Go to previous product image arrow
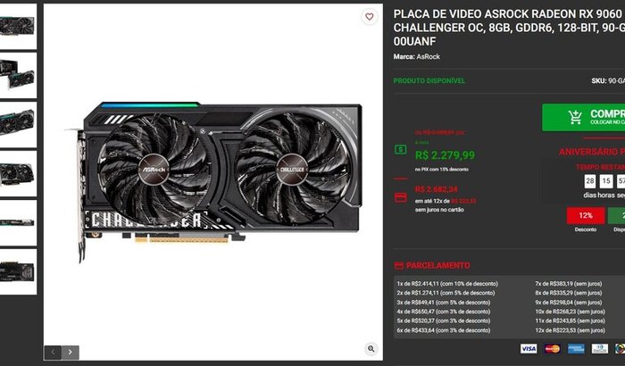This screenshot has width=625, height=366. (x=53, y=352)
